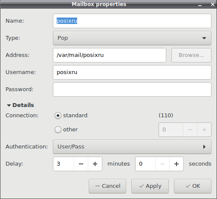Select the standard connection radio button

[58, 116]
